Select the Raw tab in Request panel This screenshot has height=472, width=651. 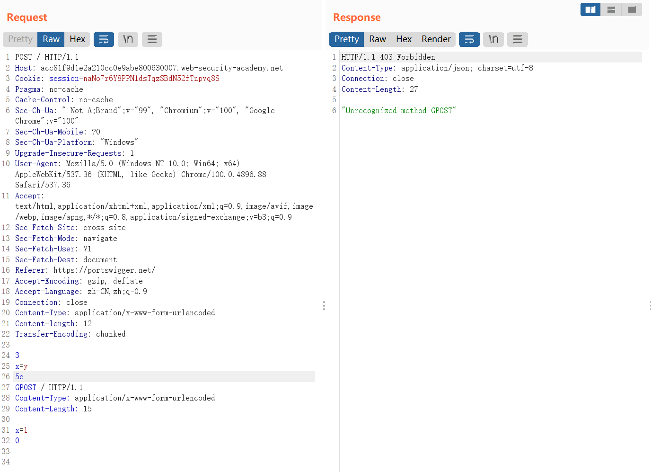51,39
